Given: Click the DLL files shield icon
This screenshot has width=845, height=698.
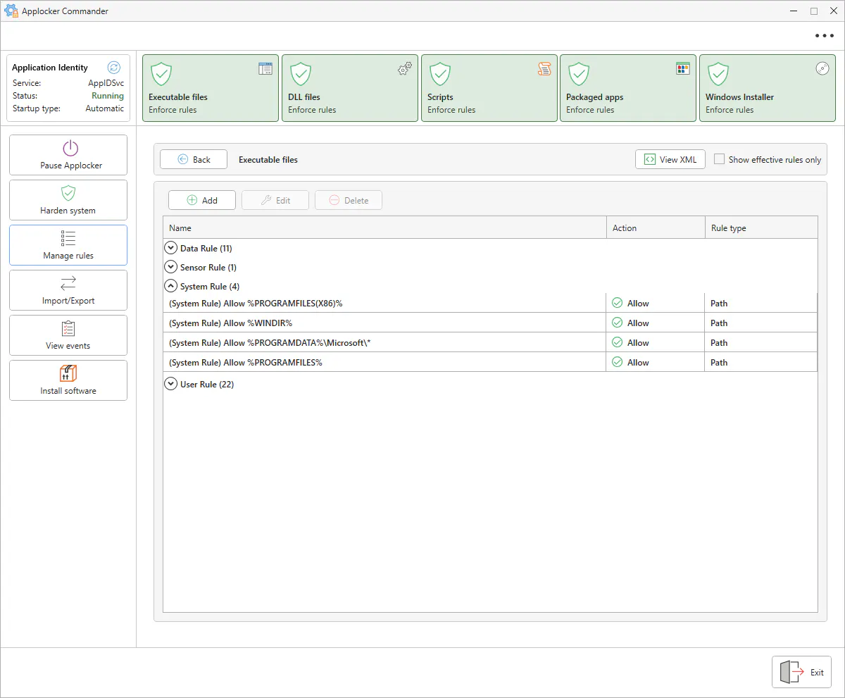Looking at the screenshot, I should click(301, 73).
